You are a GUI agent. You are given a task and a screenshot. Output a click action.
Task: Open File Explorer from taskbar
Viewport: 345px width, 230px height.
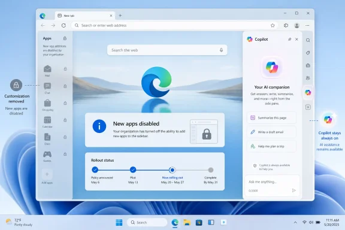(x=187, y=223)
